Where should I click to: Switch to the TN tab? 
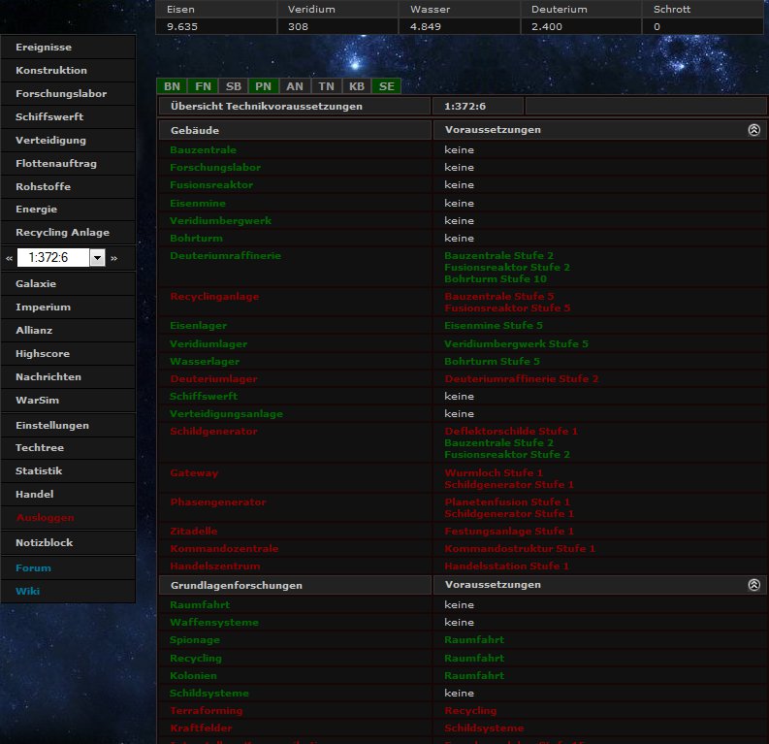point(326,86)
